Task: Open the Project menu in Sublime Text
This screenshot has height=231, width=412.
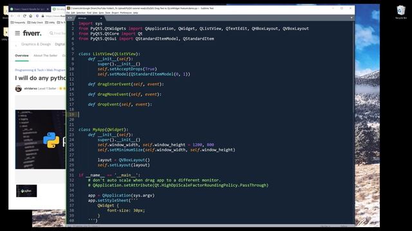Action: tap(115, 13)
